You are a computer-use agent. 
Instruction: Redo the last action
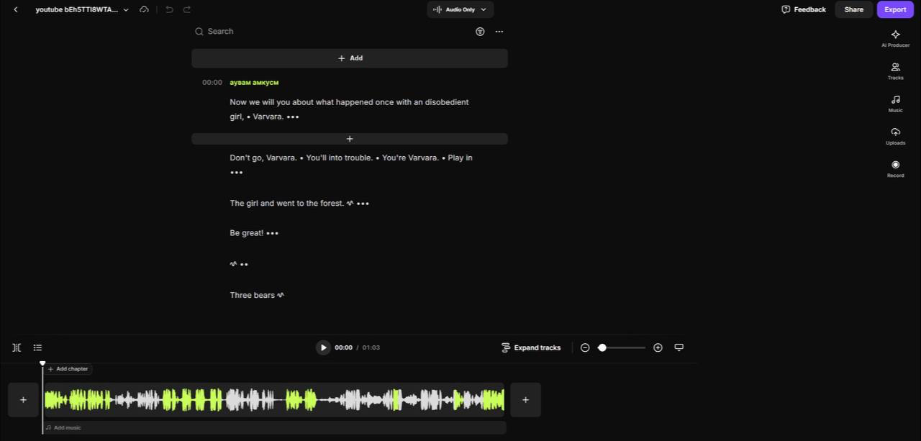coord(187,9)
